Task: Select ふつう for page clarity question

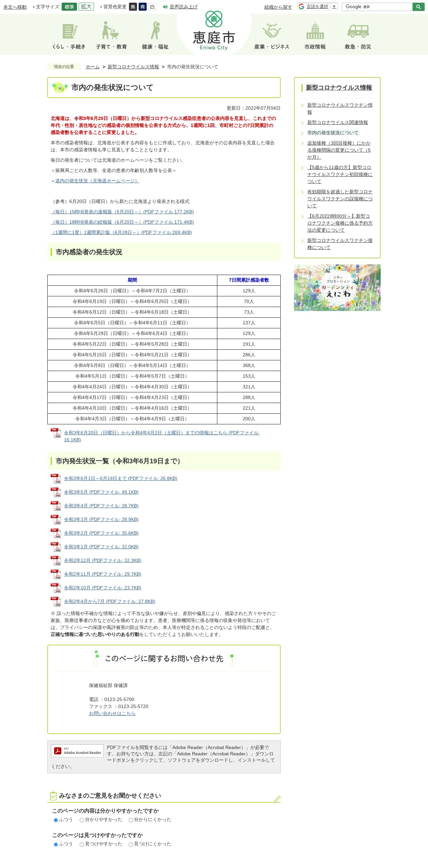Action: (56, 820)
